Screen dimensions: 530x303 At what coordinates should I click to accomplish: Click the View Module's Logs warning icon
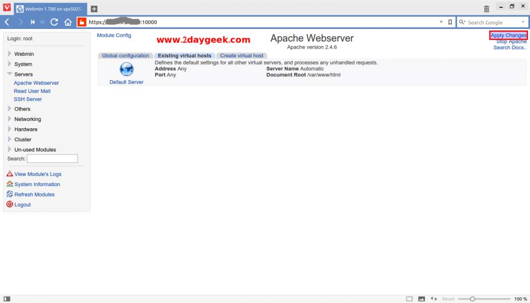tap(9, 174)
